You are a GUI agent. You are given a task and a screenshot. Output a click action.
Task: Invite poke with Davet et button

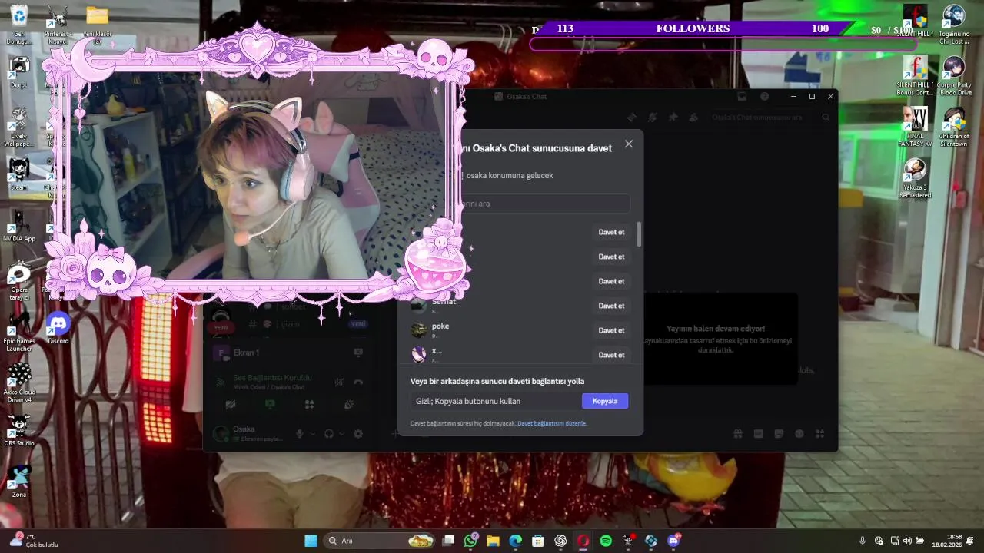(611, 330)
